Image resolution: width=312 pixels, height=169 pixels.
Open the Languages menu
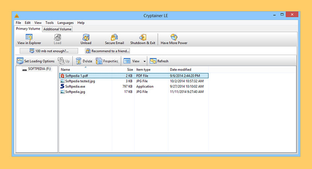[65, 23]
